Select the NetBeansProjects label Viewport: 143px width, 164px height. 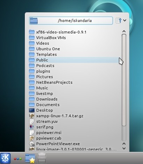(x=54, y=82)
